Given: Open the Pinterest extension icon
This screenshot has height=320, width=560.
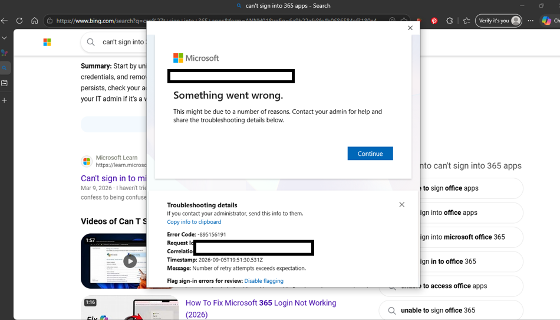Looking at the screenshot, I should 434,21.
